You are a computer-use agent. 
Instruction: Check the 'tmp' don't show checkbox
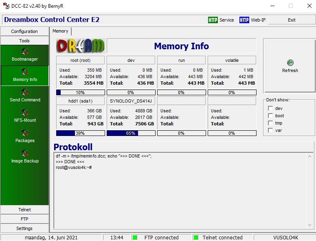tap(270, 123)
